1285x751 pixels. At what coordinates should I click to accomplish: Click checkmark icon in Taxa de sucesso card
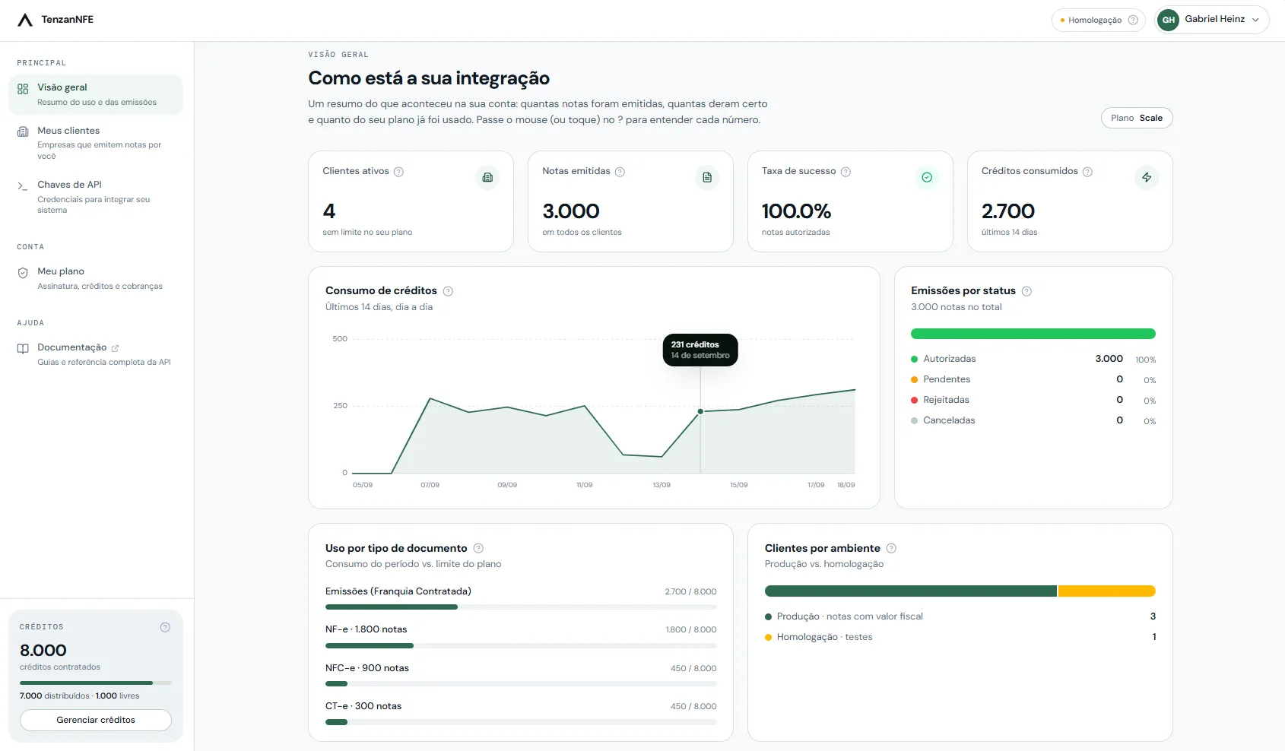[927, 177]
